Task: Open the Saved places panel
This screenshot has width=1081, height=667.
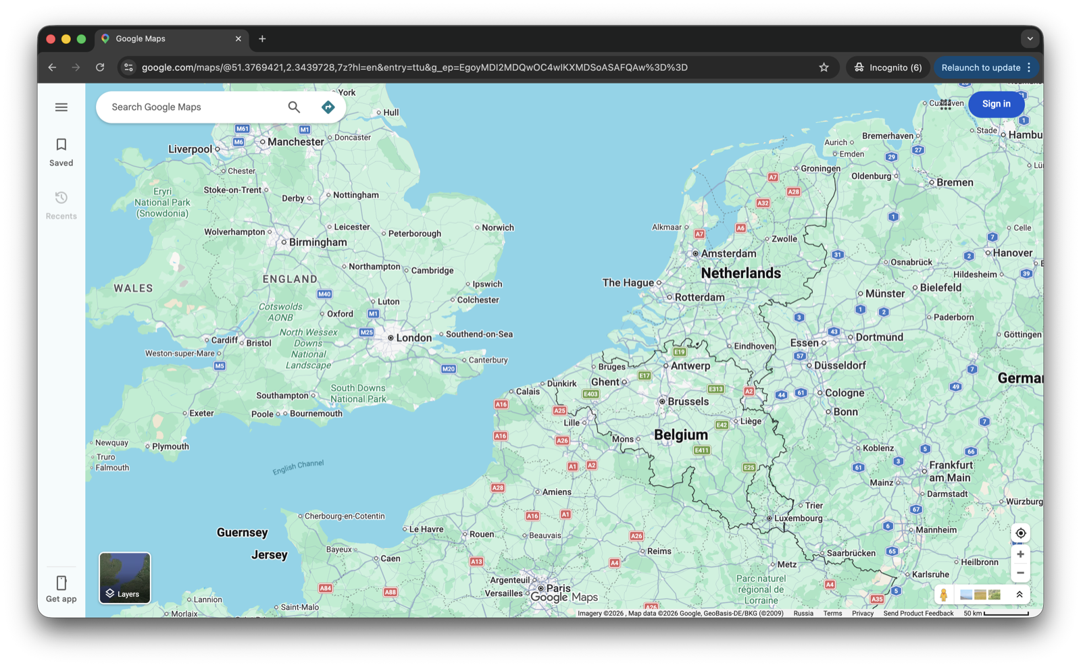Action: pyautogui.click(x=61, y=152)
